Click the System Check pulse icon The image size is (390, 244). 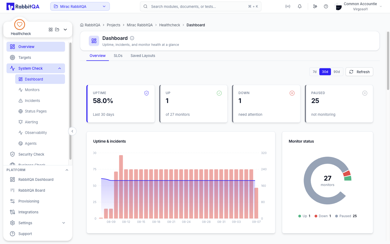(12, 68)
